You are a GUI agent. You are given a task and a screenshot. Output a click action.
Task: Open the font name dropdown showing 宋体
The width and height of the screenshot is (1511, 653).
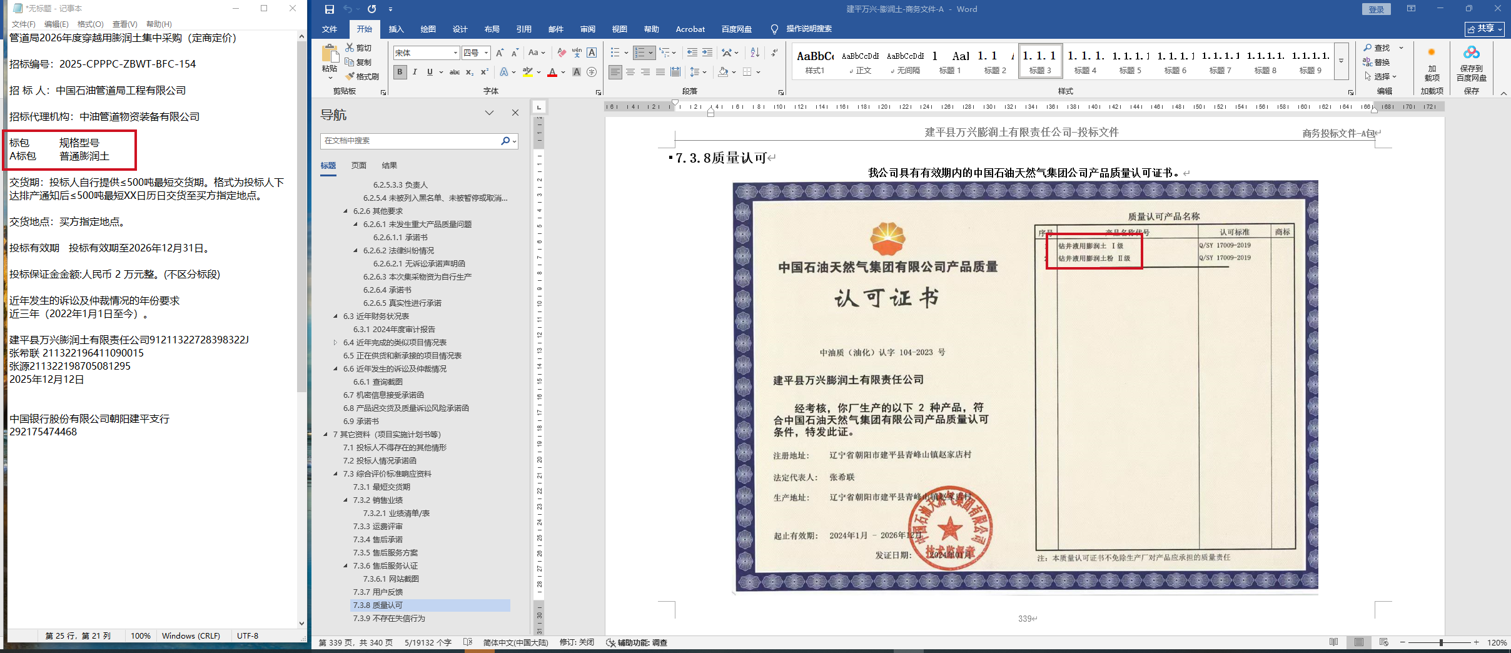point(455,53)
